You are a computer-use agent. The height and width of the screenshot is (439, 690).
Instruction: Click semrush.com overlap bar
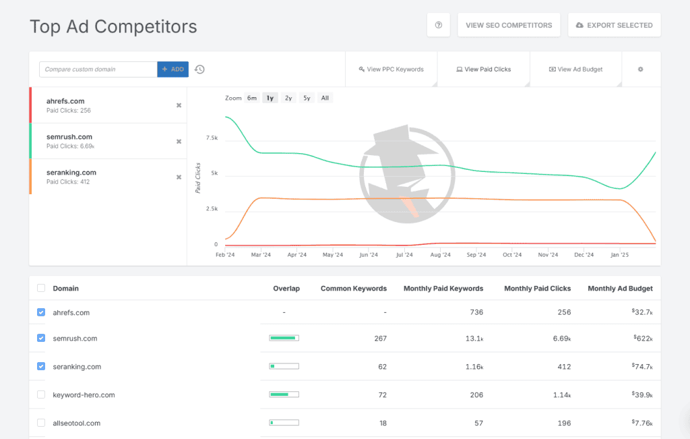284,338
